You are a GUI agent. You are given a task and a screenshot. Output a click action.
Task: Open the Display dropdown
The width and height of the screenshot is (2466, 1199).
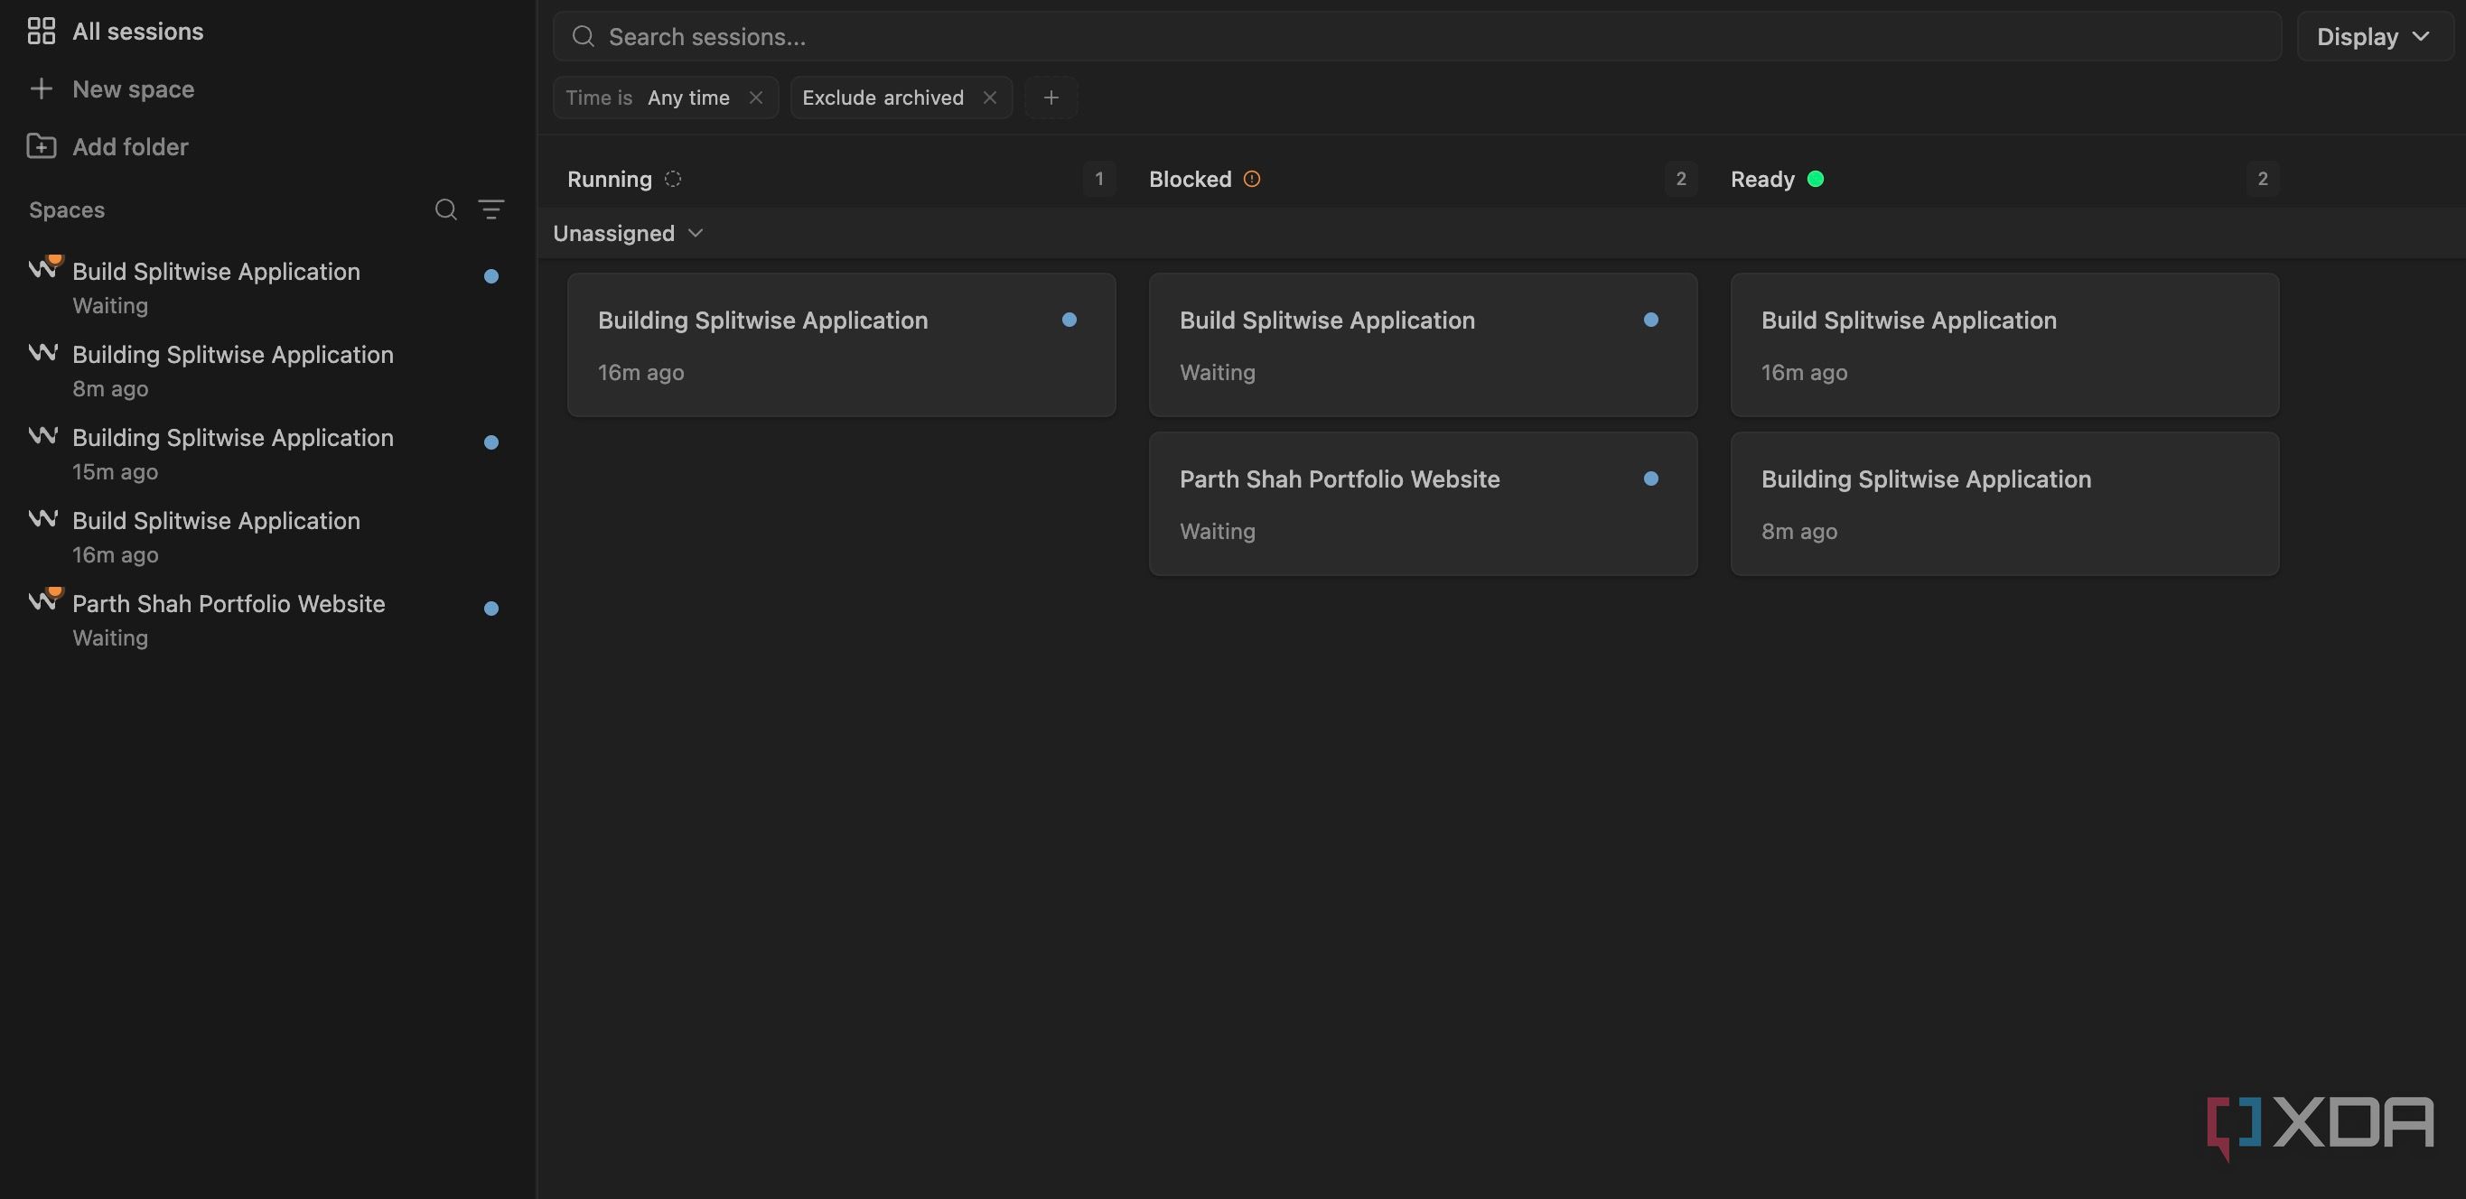pyautogui.click(x=2374, y=36)
